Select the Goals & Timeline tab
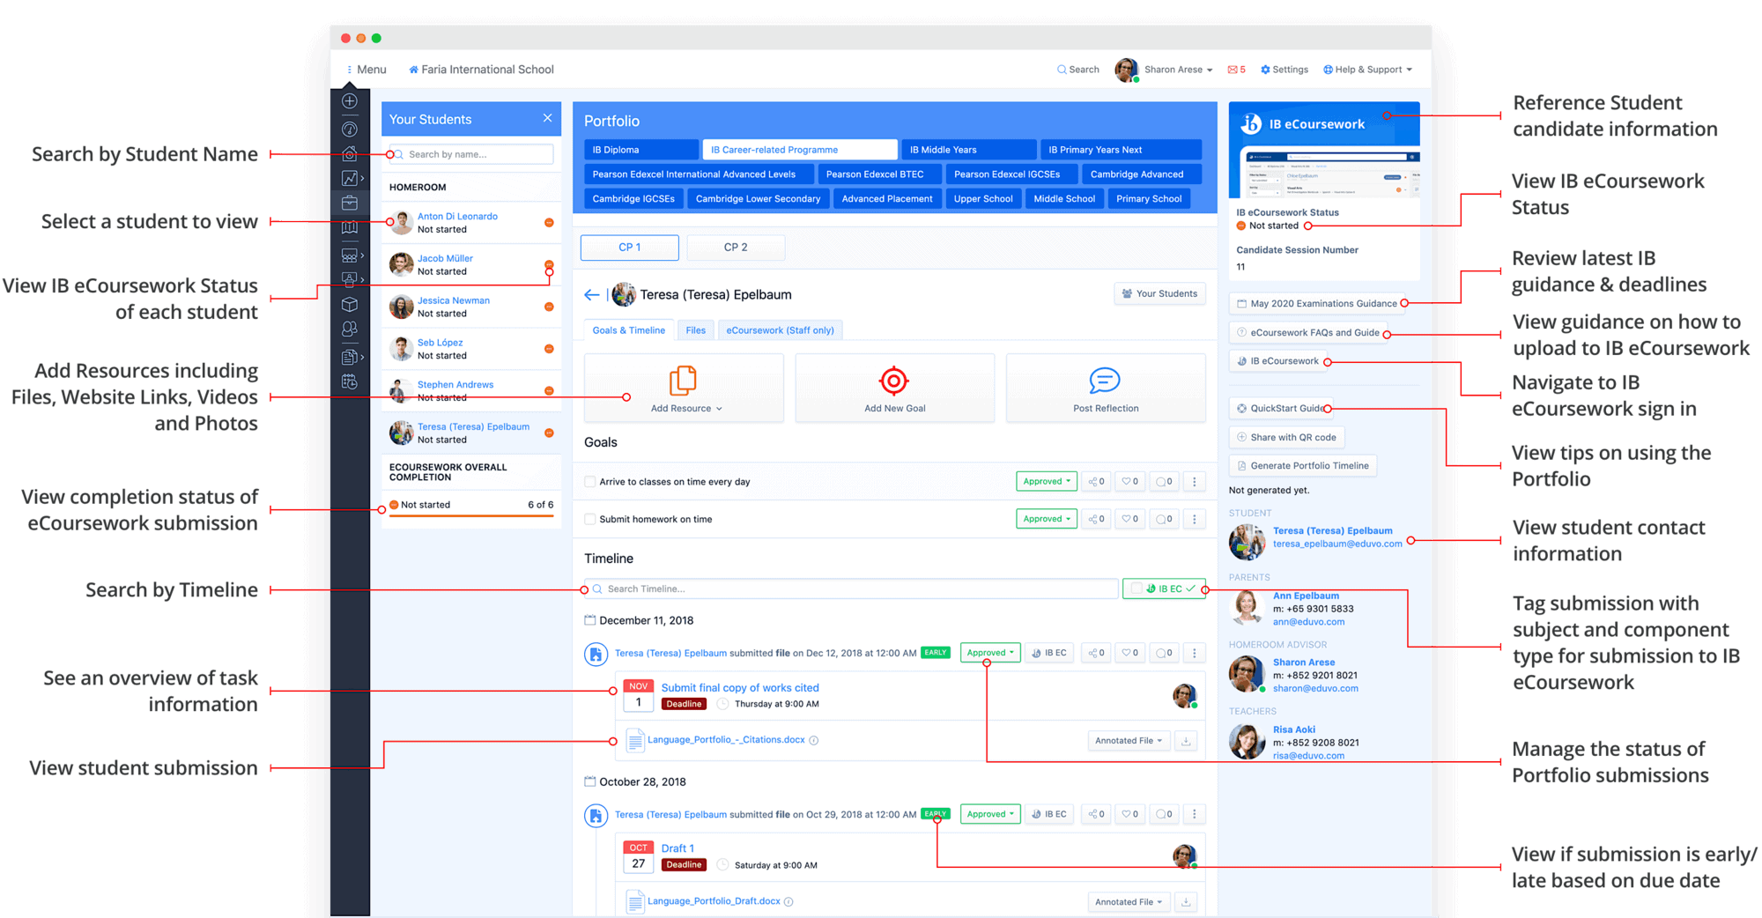1762x918 pixels. [x=629, y=330]
